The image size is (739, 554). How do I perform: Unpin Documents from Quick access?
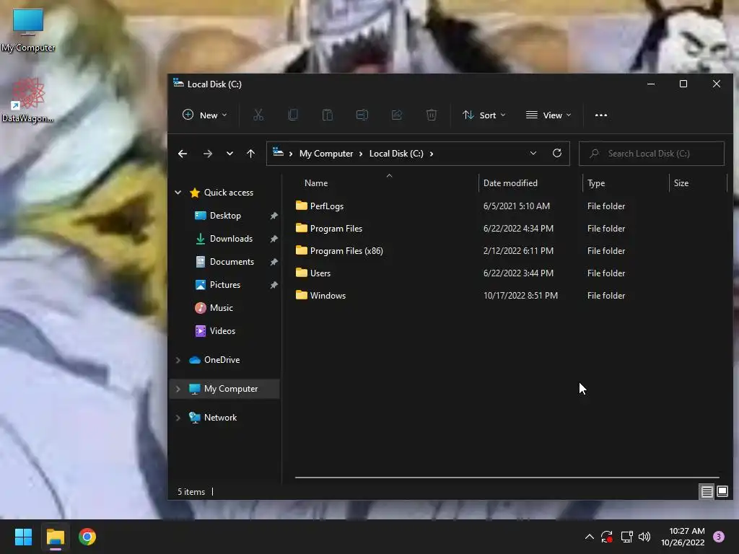pyautogui.click(x=274, y=262)
